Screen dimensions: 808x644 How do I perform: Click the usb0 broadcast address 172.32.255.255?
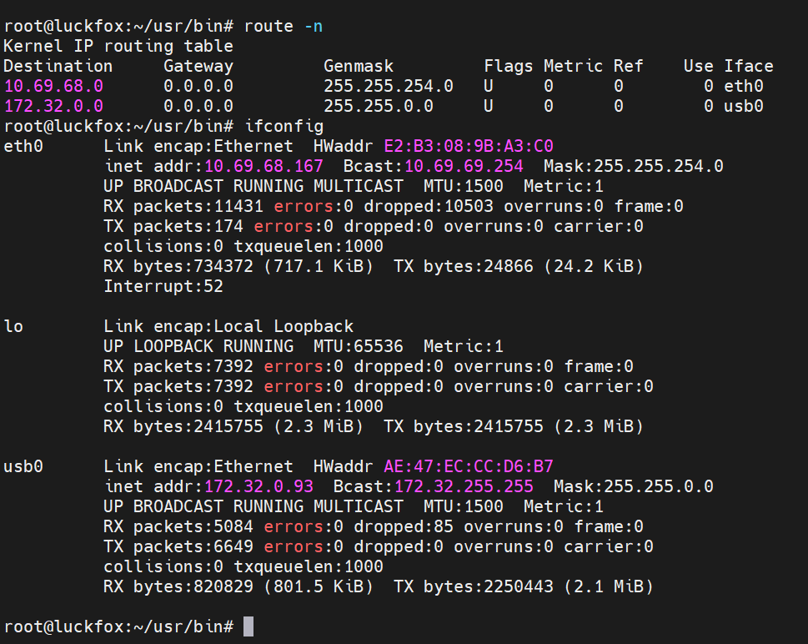464,486
